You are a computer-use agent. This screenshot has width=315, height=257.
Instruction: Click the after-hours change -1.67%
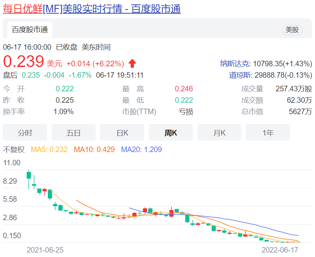click(80, 75)
